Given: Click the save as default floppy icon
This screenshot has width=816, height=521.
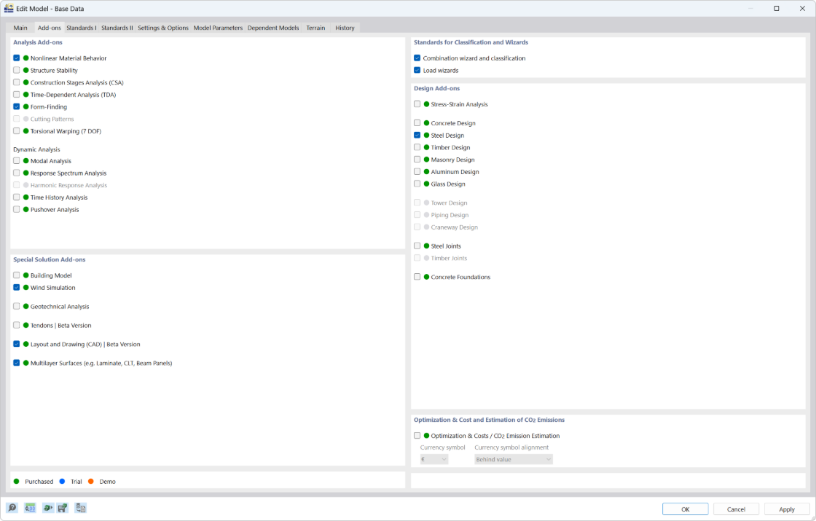Looking at the screenshot, I should [x=63, y=508].
